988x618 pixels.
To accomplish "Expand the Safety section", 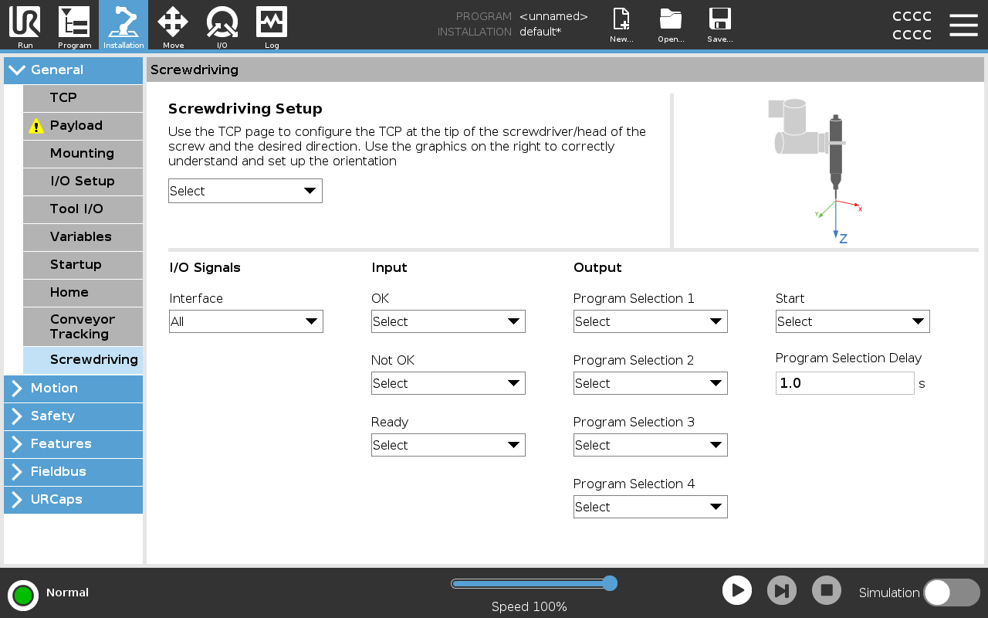I will click(x=73, y=416).
